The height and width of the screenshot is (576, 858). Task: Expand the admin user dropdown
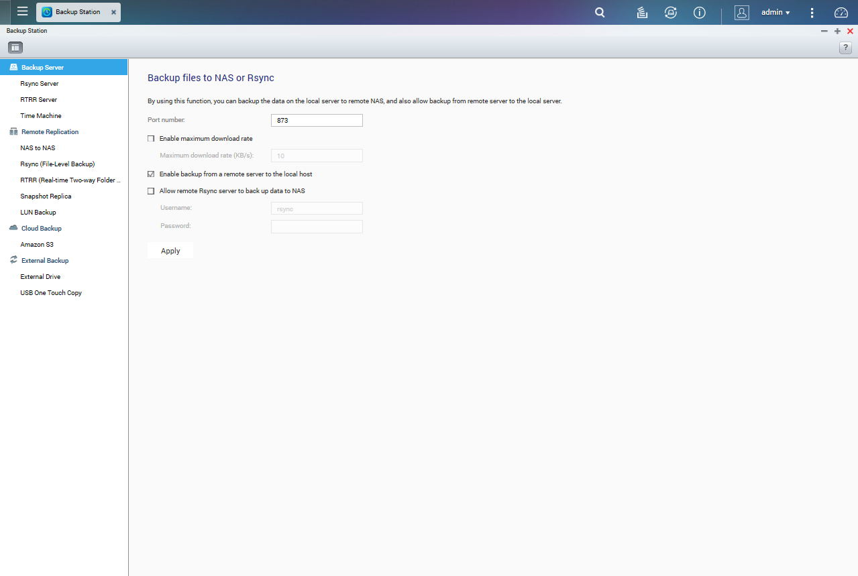point(775,12)
